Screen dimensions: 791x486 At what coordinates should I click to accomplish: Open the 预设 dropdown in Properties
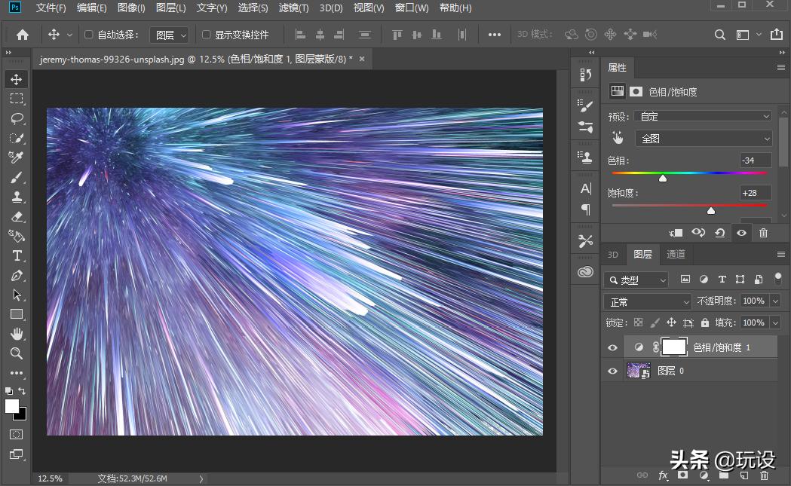click(x=703, y=115)
